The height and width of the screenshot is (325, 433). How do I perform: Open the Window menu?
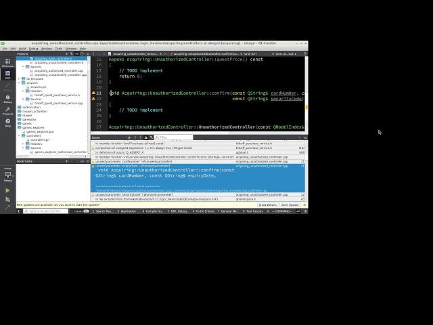click(71, 49)
